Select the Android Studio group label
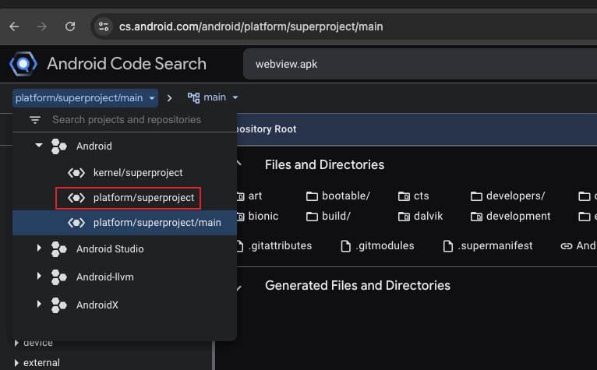This screenshot has width=597, height=370. 110,249
